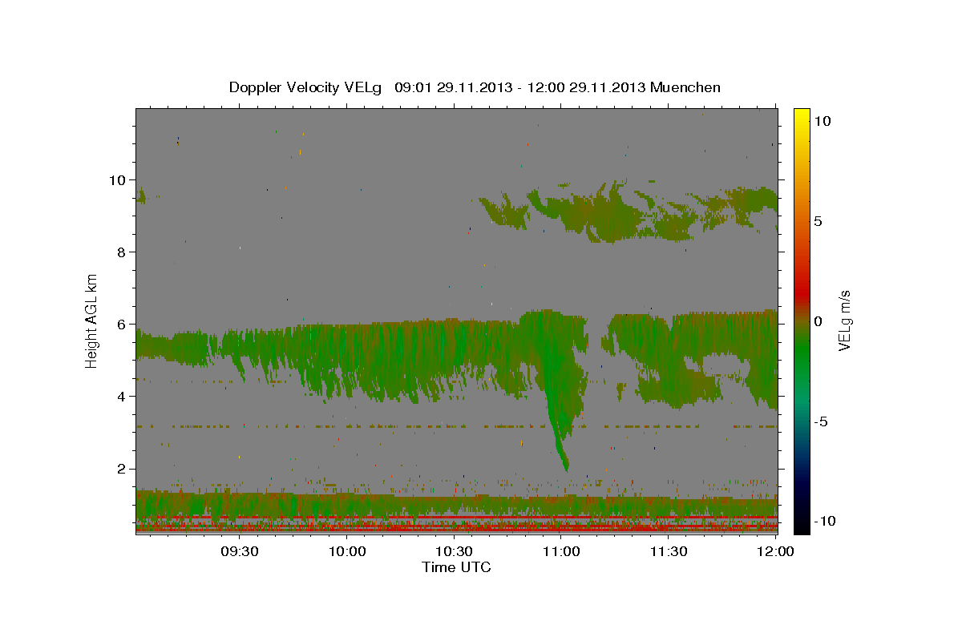Click the 'Time UTC' axis label

tap(456, 567)
